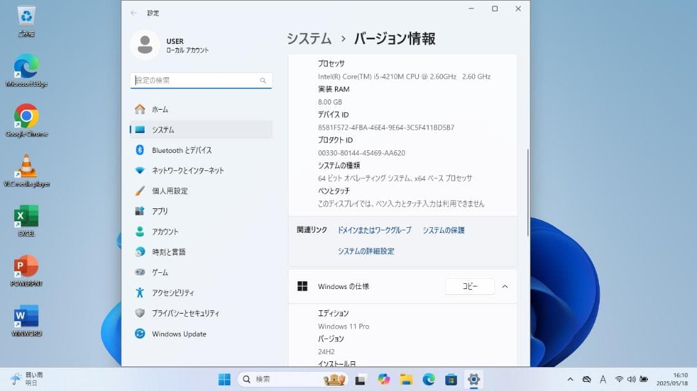Show hidden icons in the system tray
The height and width of the screenshot is (391, 697).
point(571,379)
